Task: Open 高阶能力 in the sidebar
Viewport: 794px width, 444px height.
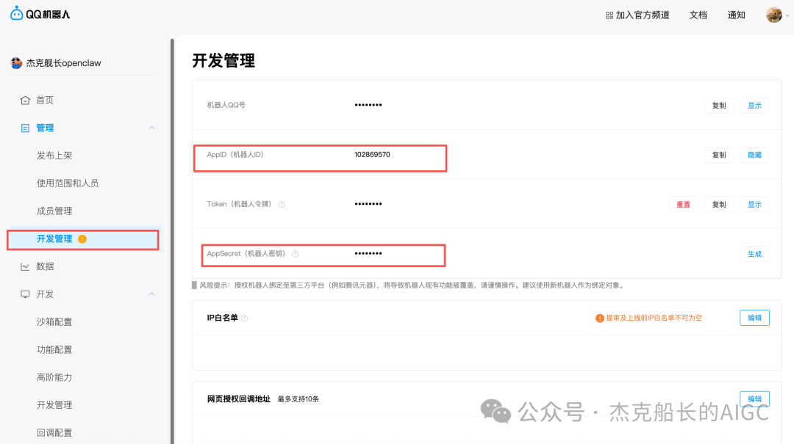Action: (54, 377)
